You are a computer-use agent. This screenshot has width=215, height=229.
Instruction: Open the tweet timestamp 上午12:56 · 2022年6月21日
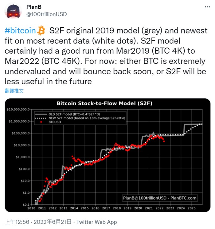(38, 222)
